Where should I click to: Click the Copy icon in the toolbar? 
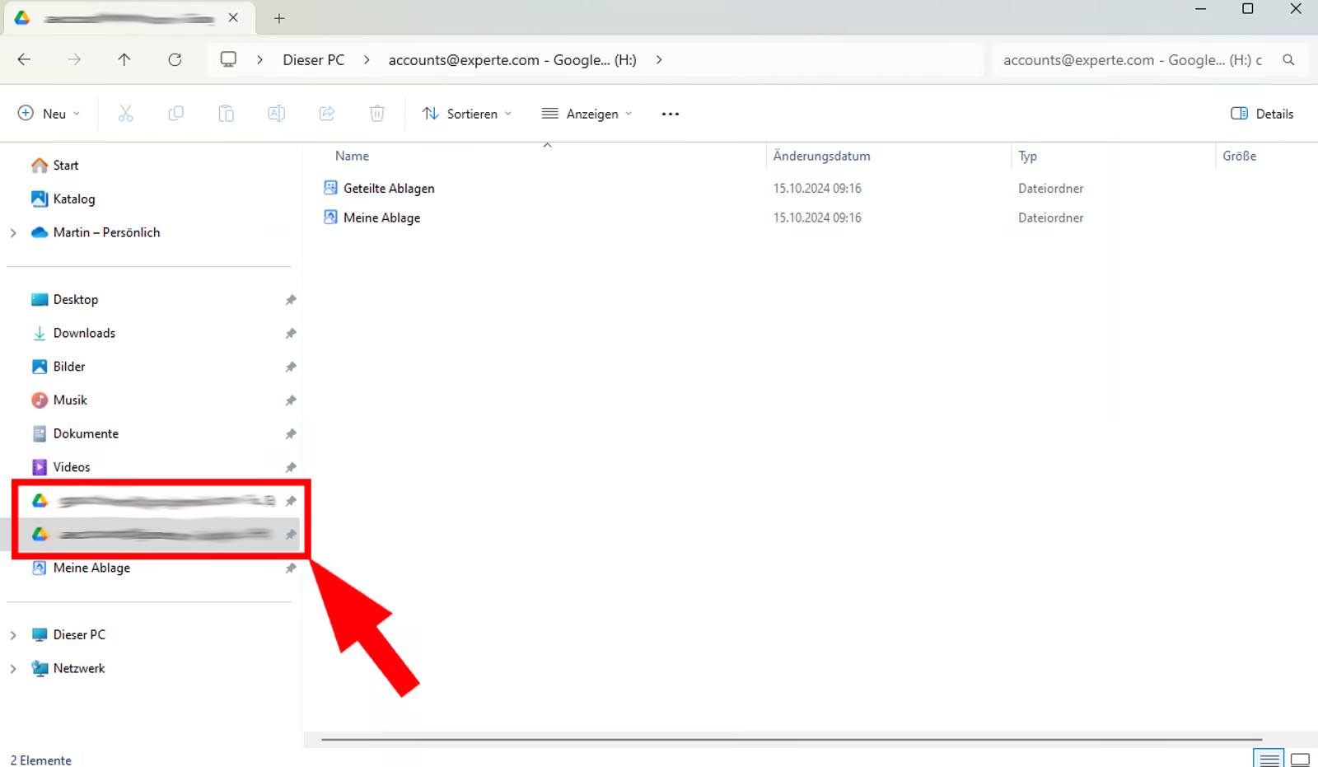[175, 113]
